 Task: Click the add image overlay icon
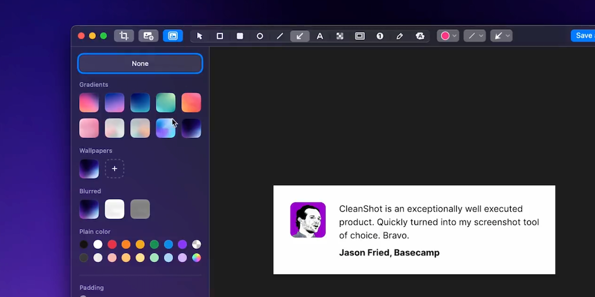click(x=148, y=36)
